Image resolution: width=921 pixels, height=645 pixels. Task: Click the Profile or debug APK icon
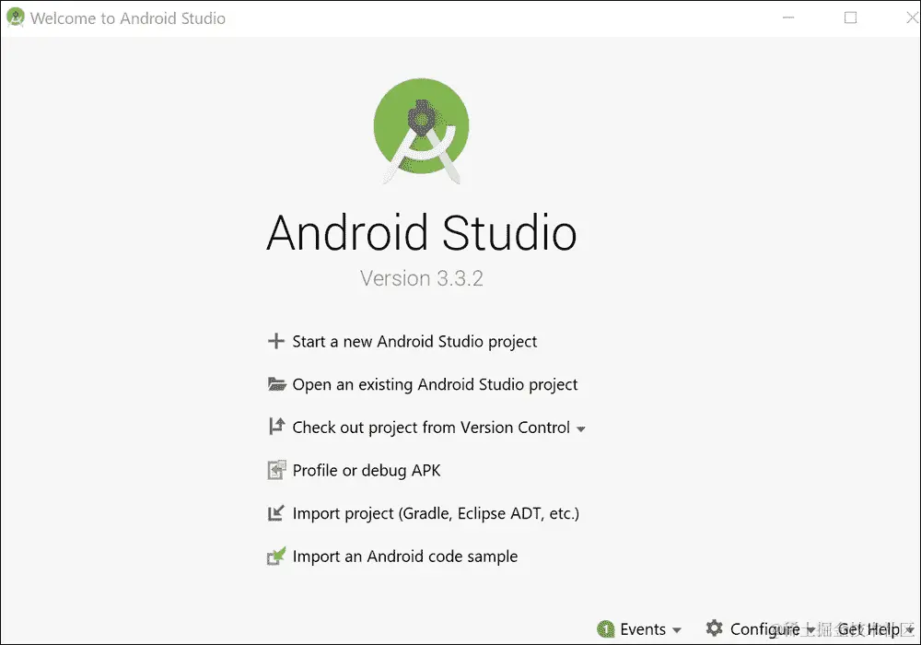pos(276,470)
